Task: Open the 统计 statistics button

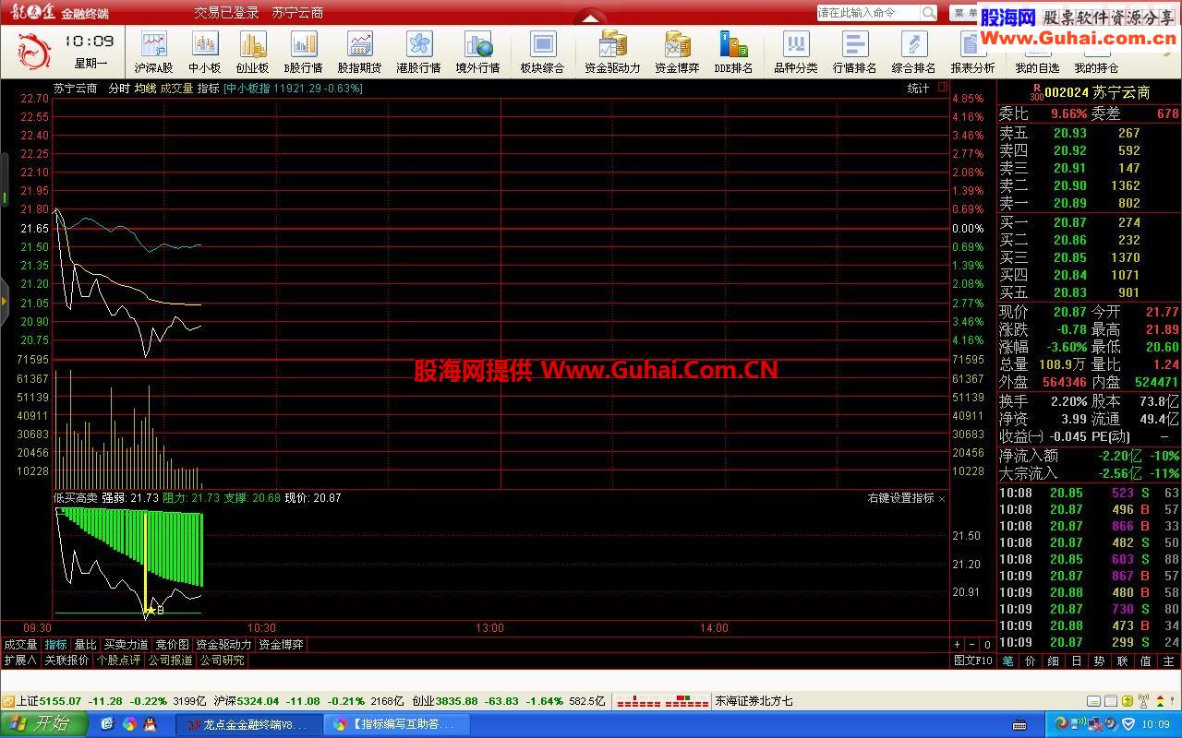Action: click(x=918, y=89)
